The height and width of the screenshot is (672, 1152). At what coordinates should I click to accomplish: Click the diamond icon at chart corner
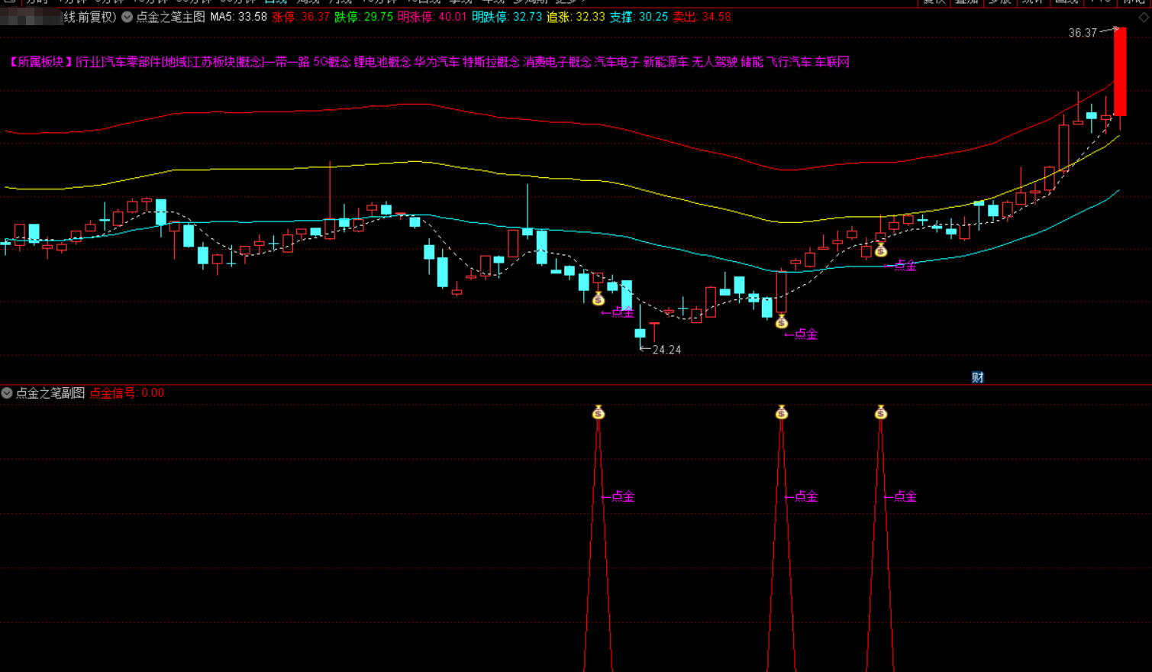pyautogui.click(x=1144, y=17)
